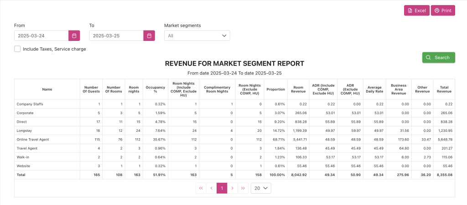467x205 pixels.
Task: Run the Search for the report
Action: (438, 57)
